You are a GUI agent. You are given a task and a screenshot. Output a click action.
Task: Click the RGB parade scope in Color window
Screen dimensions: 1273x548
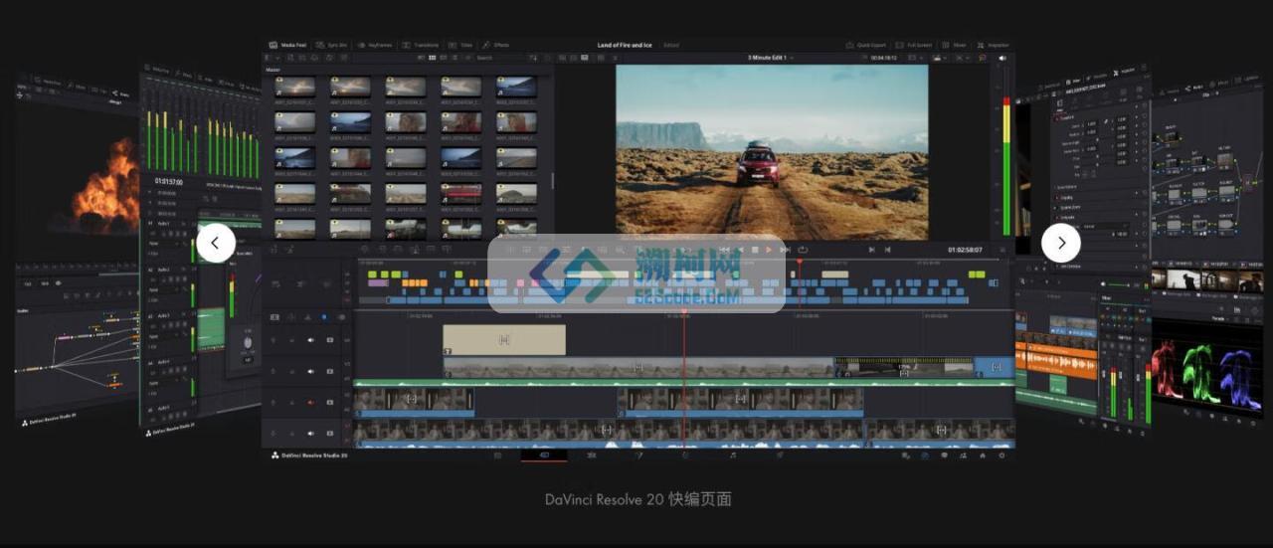(x=1206, y=375)
